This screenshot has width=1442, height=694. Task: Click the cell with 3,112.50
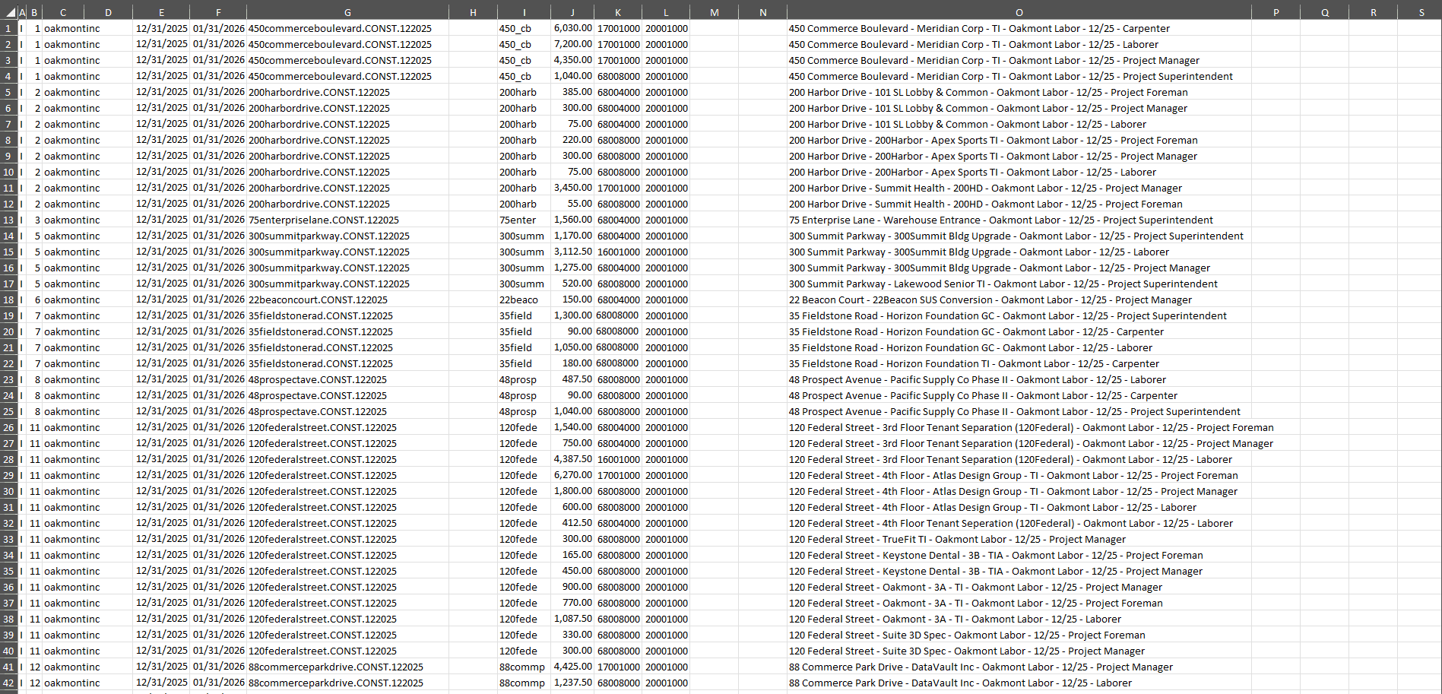pos(572,252)
